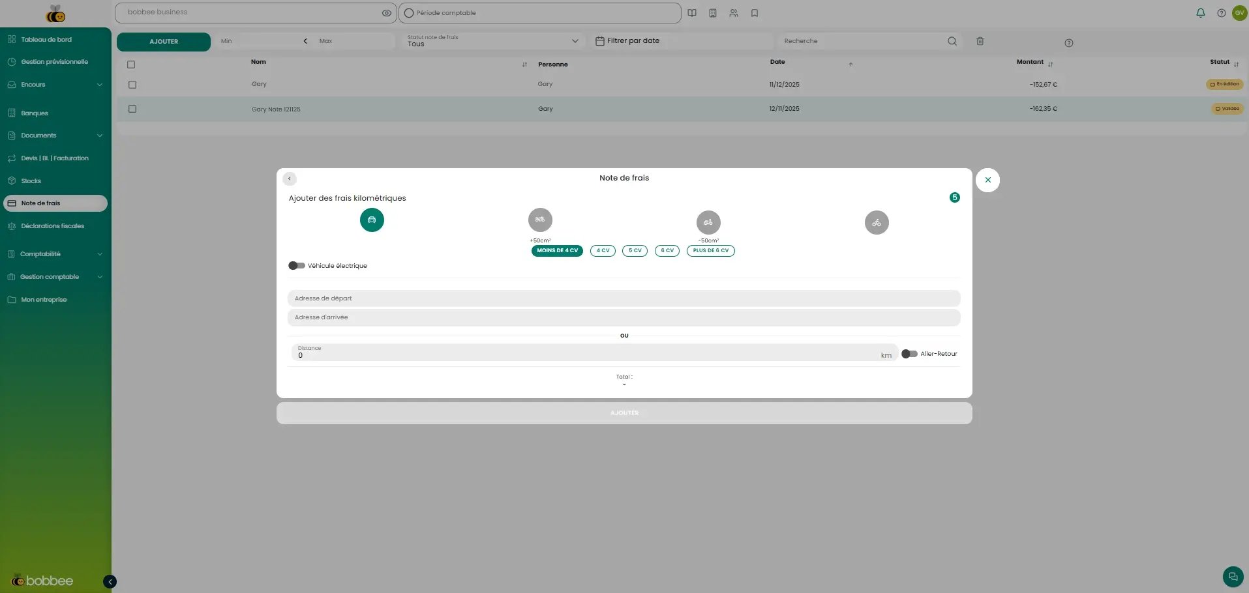Image resolution: width=1249 pixels, height=593 pixels.
Task: Choose the scooter -50cm³ vehicle icon
Action: point(708,223)
